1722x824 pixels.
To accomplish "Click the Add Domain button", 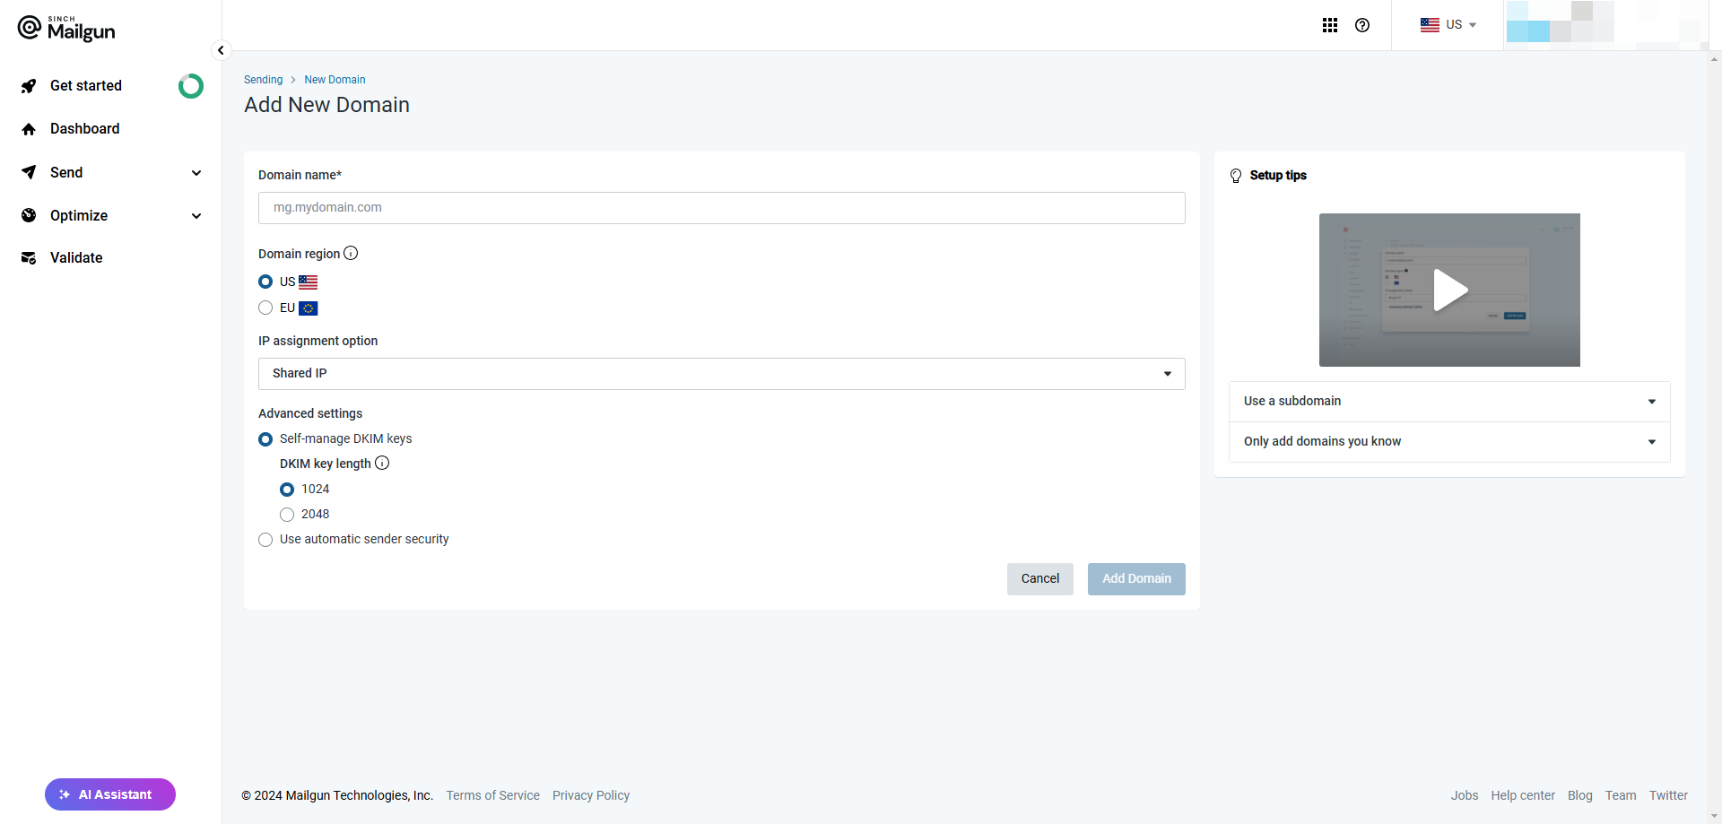I will (x=1136, y=579).
